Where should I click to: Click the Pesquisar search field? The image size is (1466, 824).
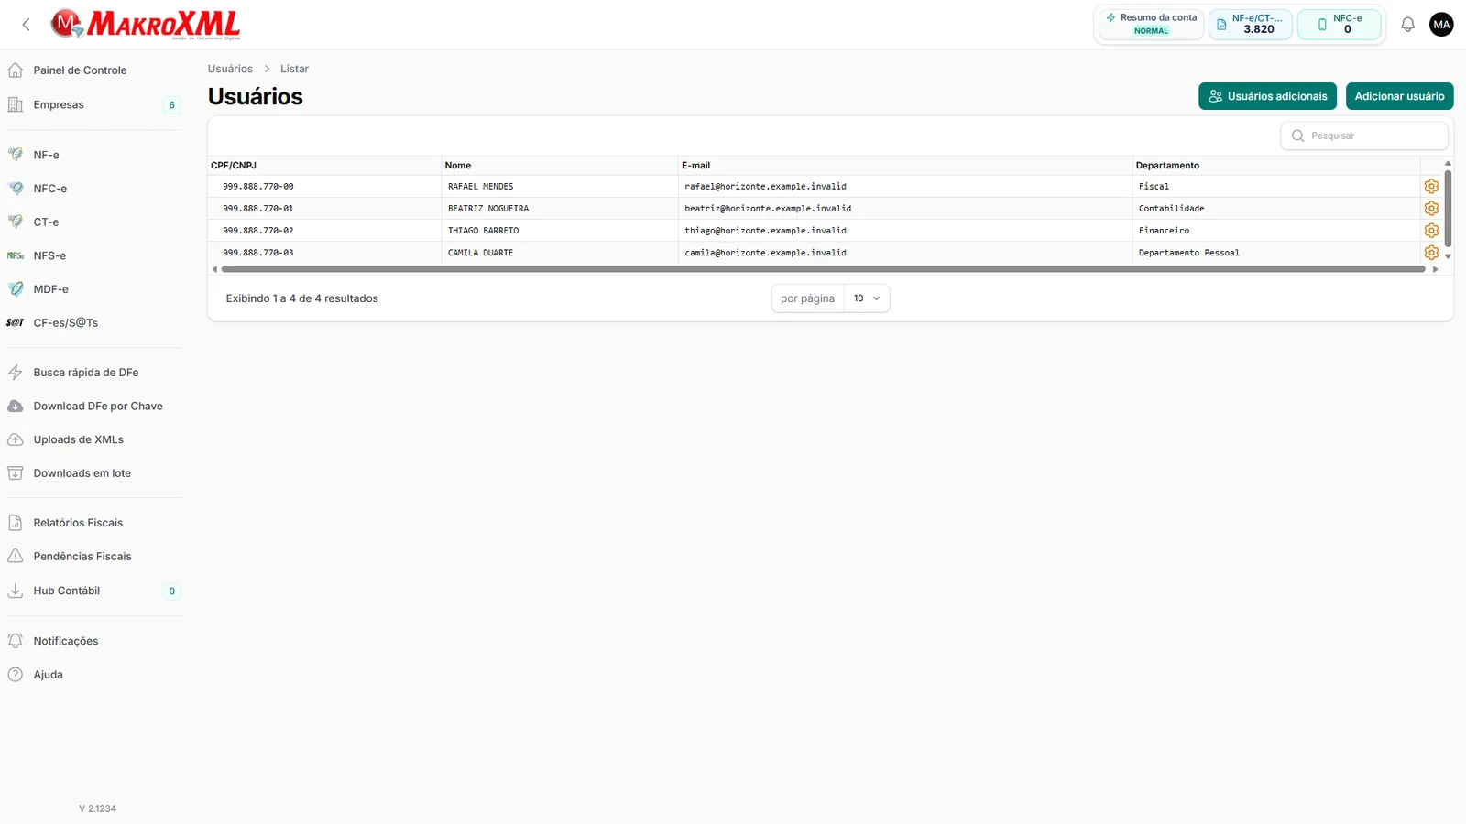point(1364,136)
